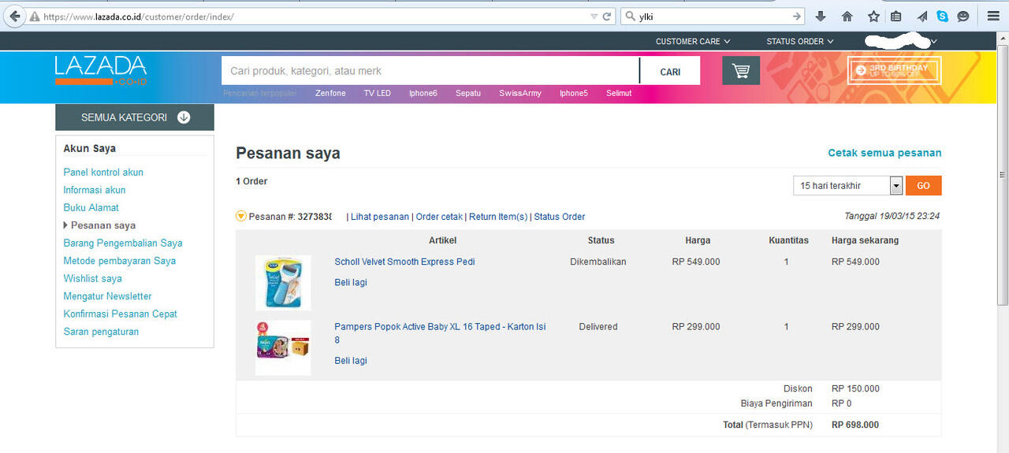The image size is (1009, 453).
Task: Open Scholl Velvet Smooth Express Pedi product
Action: click(x=404, y=262)
